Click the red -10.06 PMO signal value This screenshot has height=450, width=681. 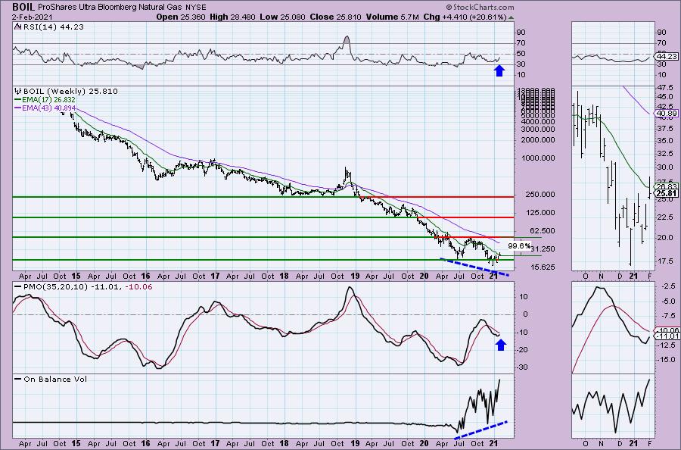138,286
